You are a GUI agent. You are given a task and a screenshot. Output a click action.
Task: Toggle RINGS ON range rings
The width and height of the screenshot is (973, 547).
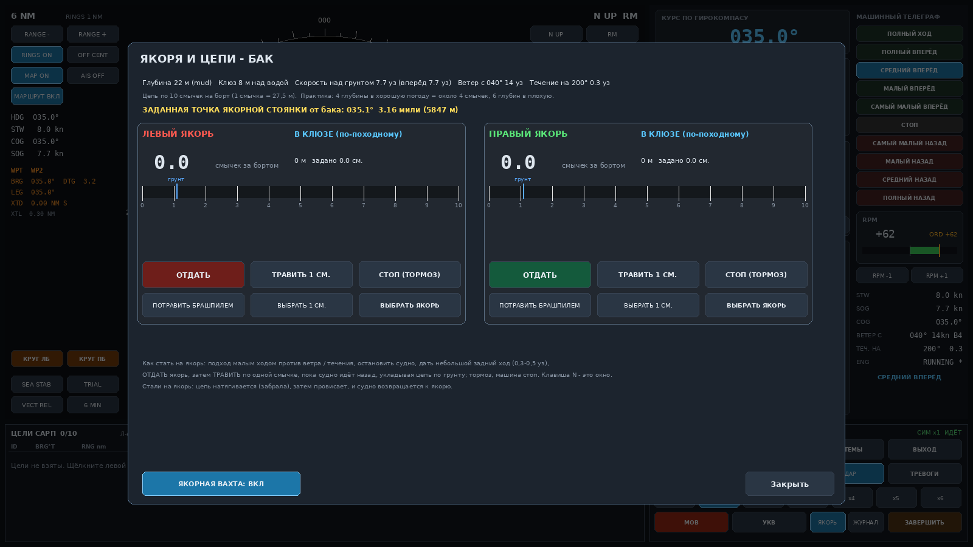click(37, 55)
